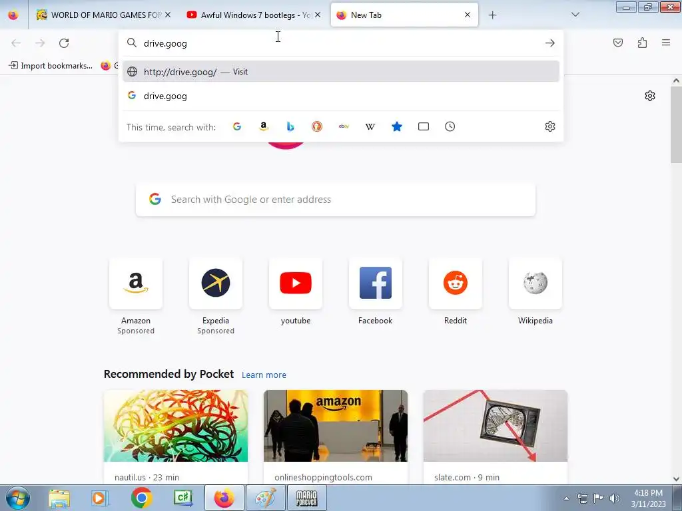The width and height of the screenshot is (682, 511).
Task: Open the Save to Pocket icon
Action: (x=617, y=43)
